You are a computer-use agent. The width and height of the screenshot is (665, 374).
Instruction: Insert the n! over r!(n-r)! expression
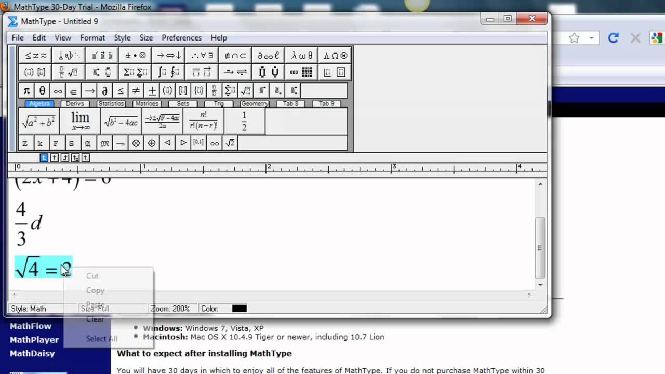pyautogui.click(x=203, y=122)
